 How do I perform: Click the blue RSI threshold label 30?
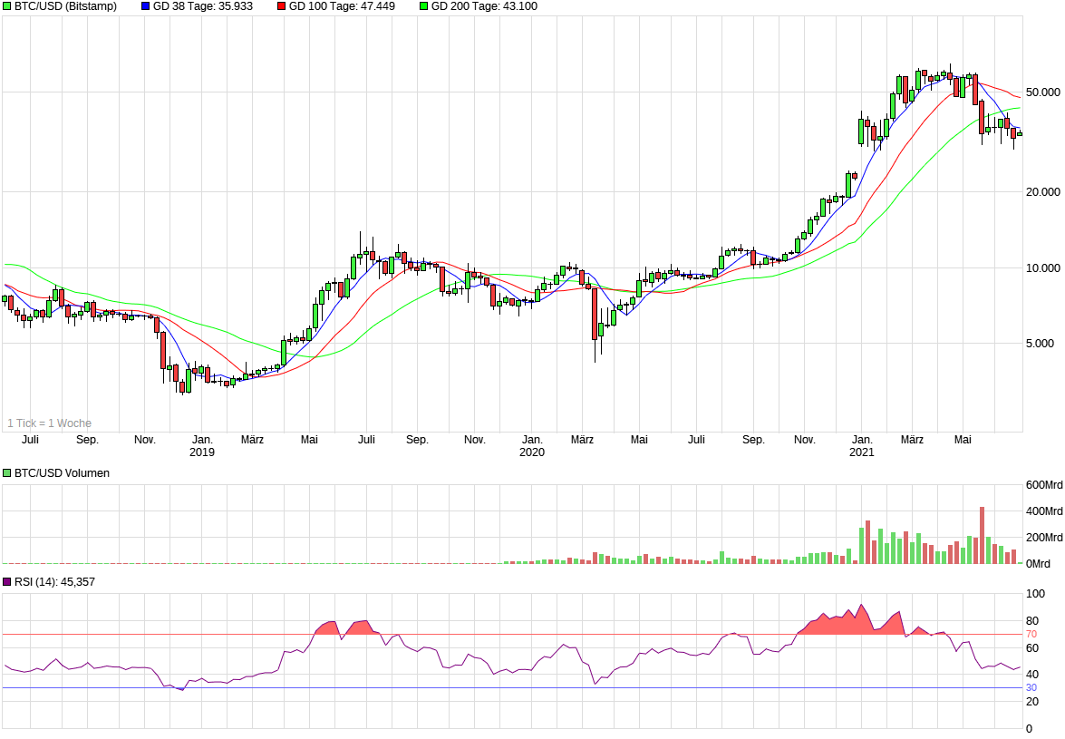[x=1031, y=687]
